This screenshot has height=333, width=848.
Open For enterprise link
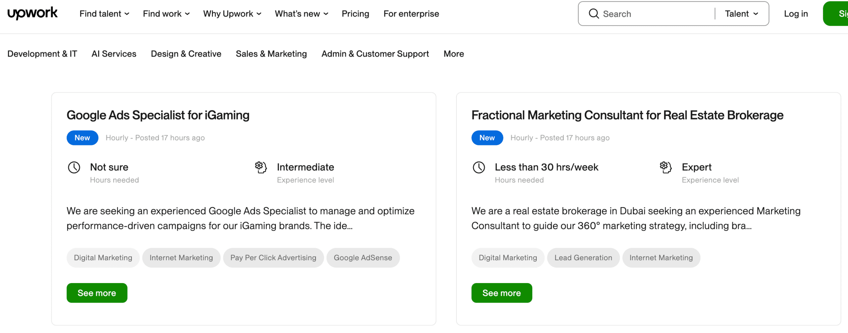click(x=411, y=14)
